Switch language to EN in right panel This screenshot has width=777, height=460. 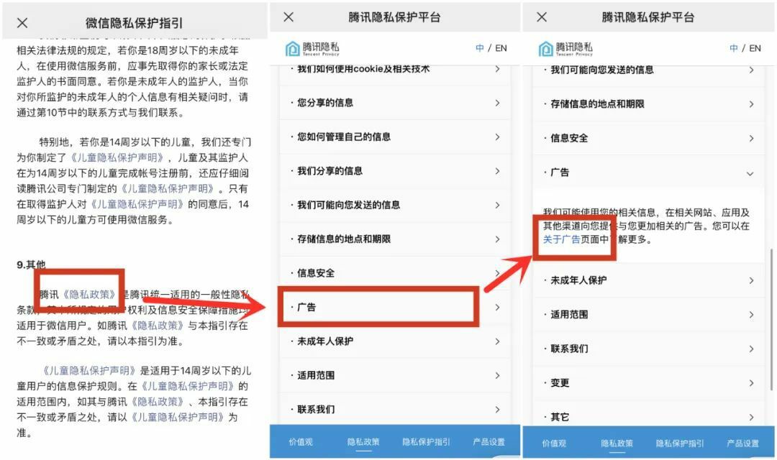(x=755, y=48)
